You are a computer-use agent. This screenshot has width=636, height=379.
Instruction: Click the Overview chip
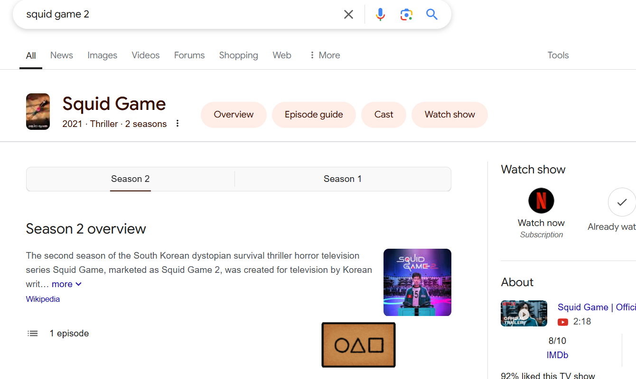click(234, 115)
